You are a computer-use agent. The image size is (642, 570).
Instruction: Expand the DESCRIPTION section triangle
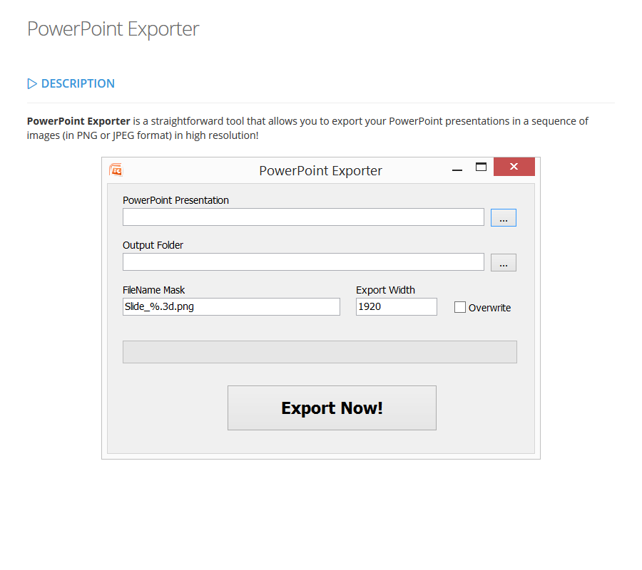32,84
